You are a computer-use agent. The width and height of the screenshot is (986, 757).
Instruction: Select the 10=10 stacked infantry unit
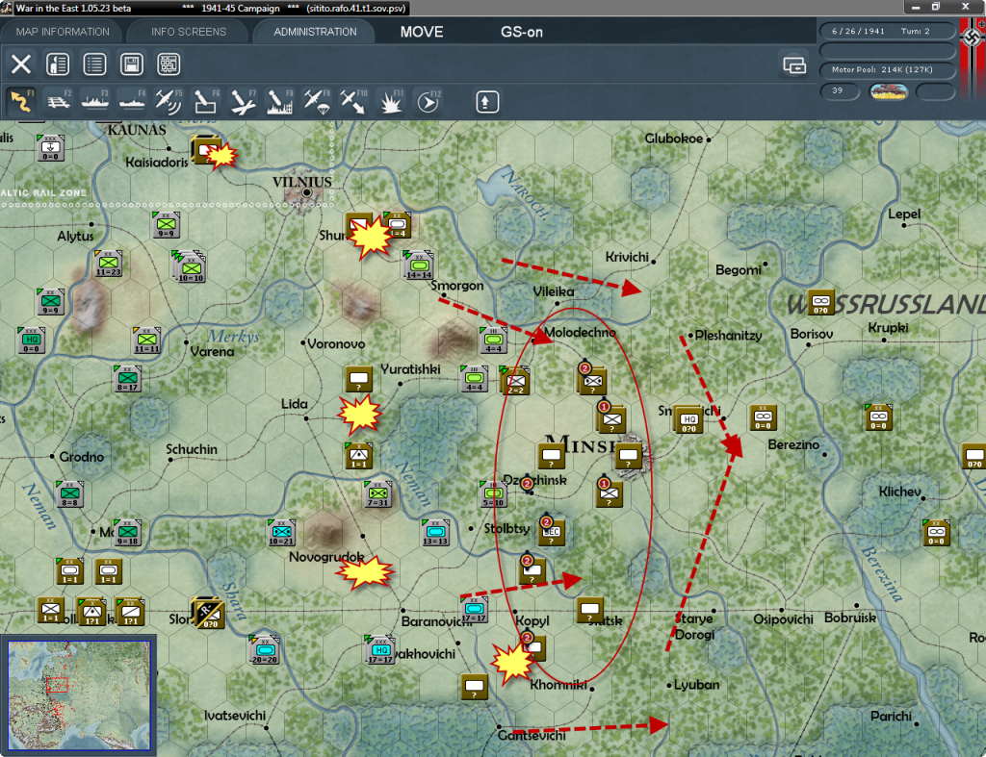tap(190, 268)
